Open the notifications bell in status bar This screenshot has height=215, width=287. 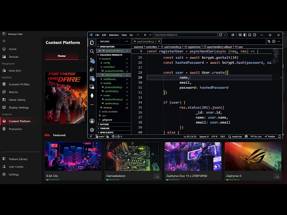click(279, 136)
